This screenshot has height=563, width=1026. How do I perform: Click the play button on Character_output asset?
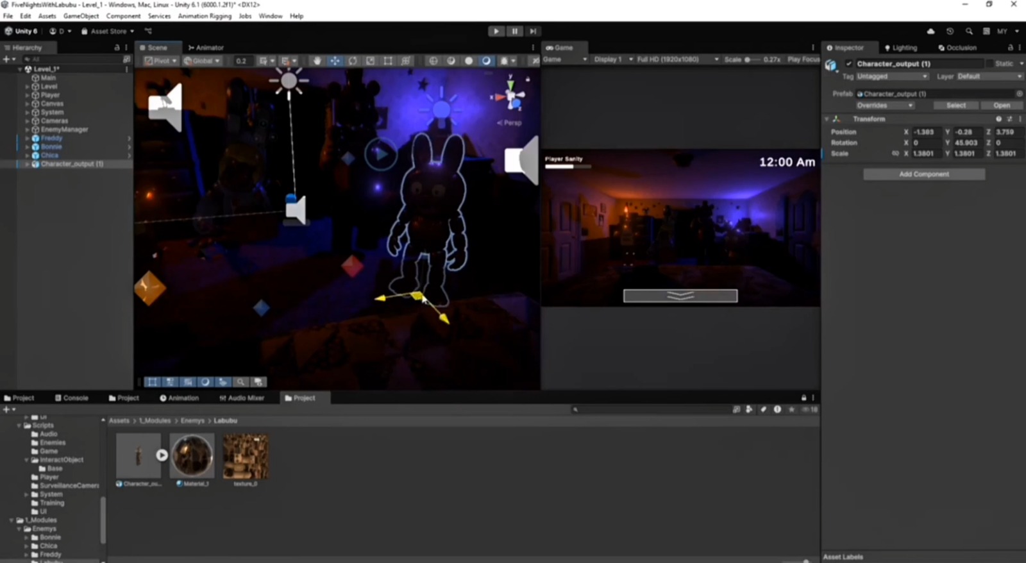coord(162,455)
